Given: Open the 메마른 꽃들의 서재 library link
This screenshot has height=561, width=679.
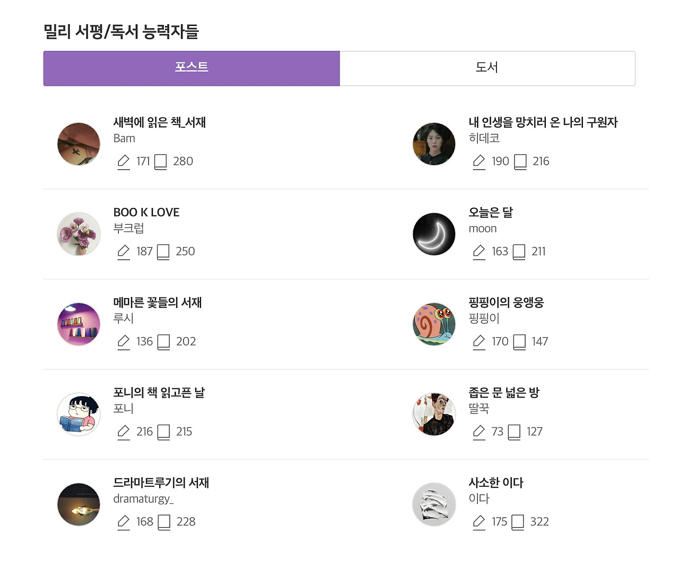Looking at the screenshot, I should point(158,303).
